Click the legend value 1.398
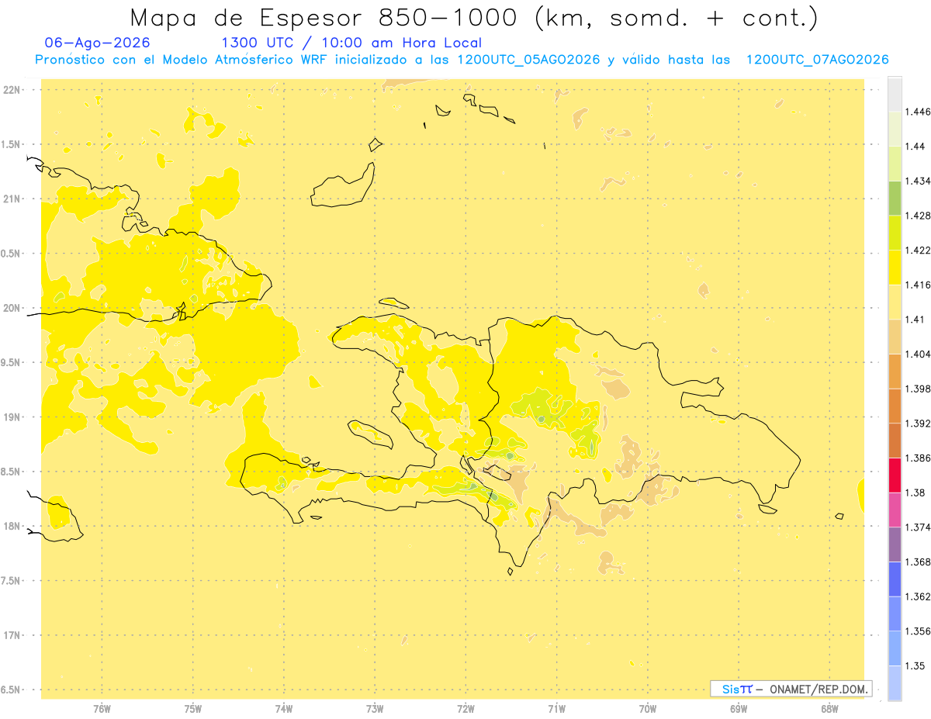 [x=918, y=389]
